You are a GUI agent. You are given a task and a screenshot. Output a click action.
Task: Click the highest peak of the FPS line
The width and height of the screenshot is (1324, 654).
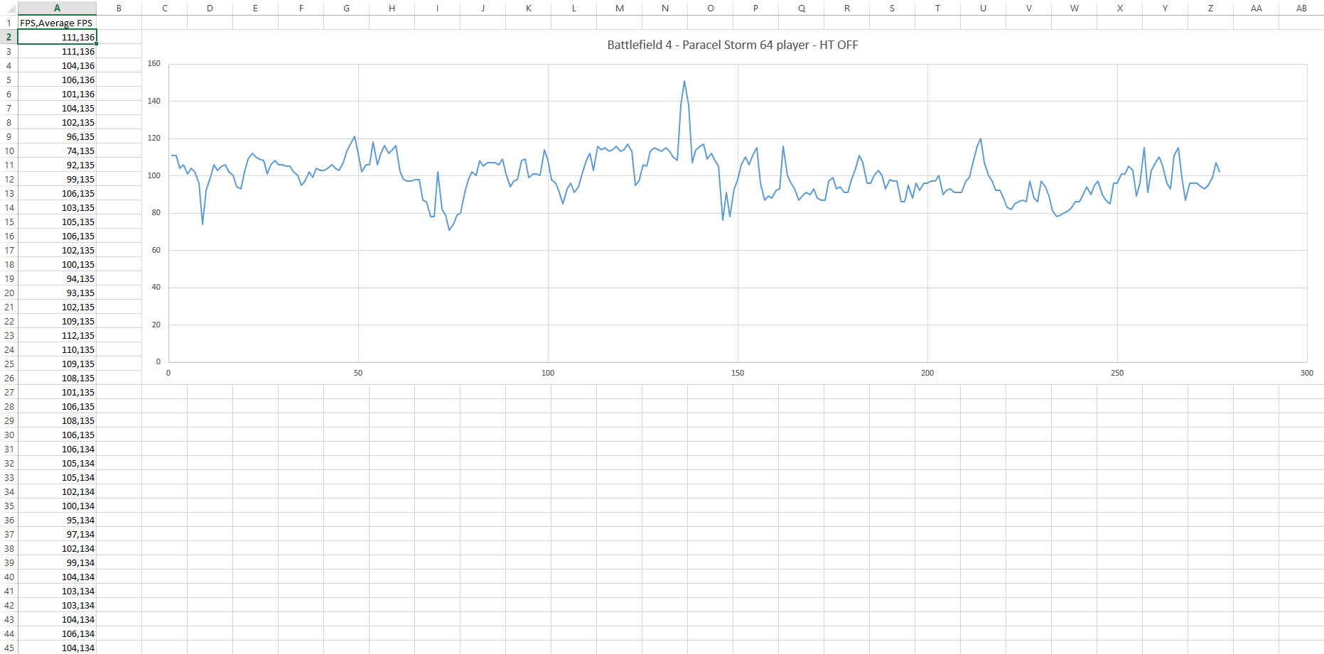click(x=684, y=81)
